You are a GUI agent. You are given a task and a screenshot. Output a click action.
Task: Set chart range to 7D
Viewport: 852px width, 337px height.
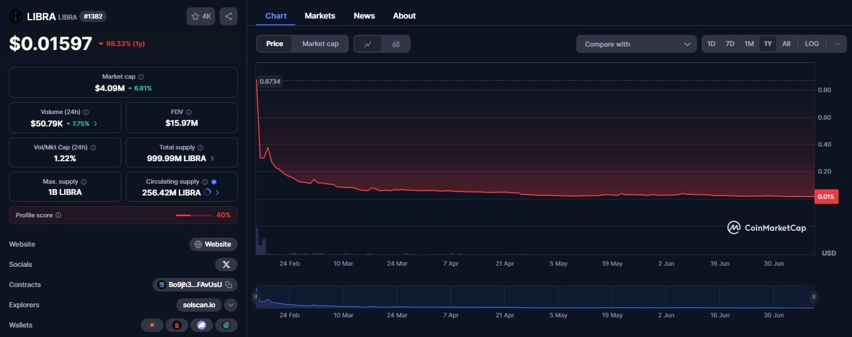tap(730, 44)
